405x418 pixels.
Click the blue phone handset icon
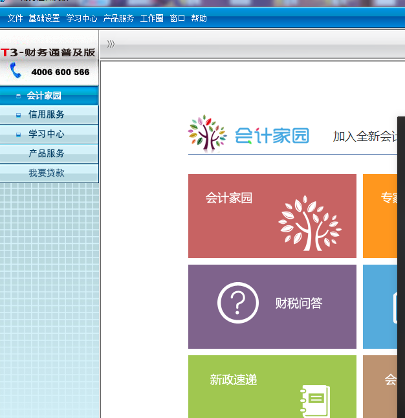tap(15, 70)
